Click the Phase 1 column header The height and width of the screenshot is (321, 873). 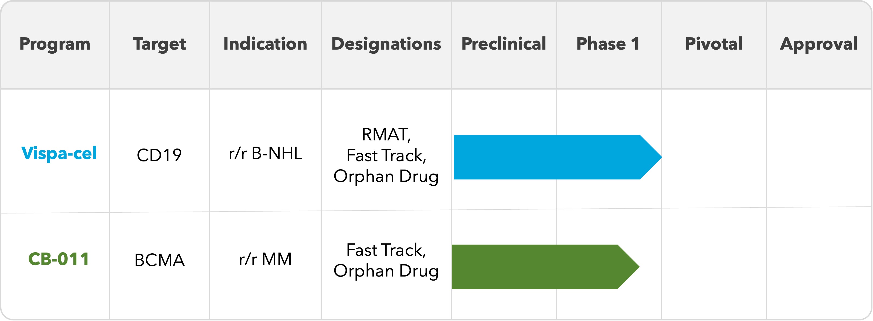click(608, 44)
